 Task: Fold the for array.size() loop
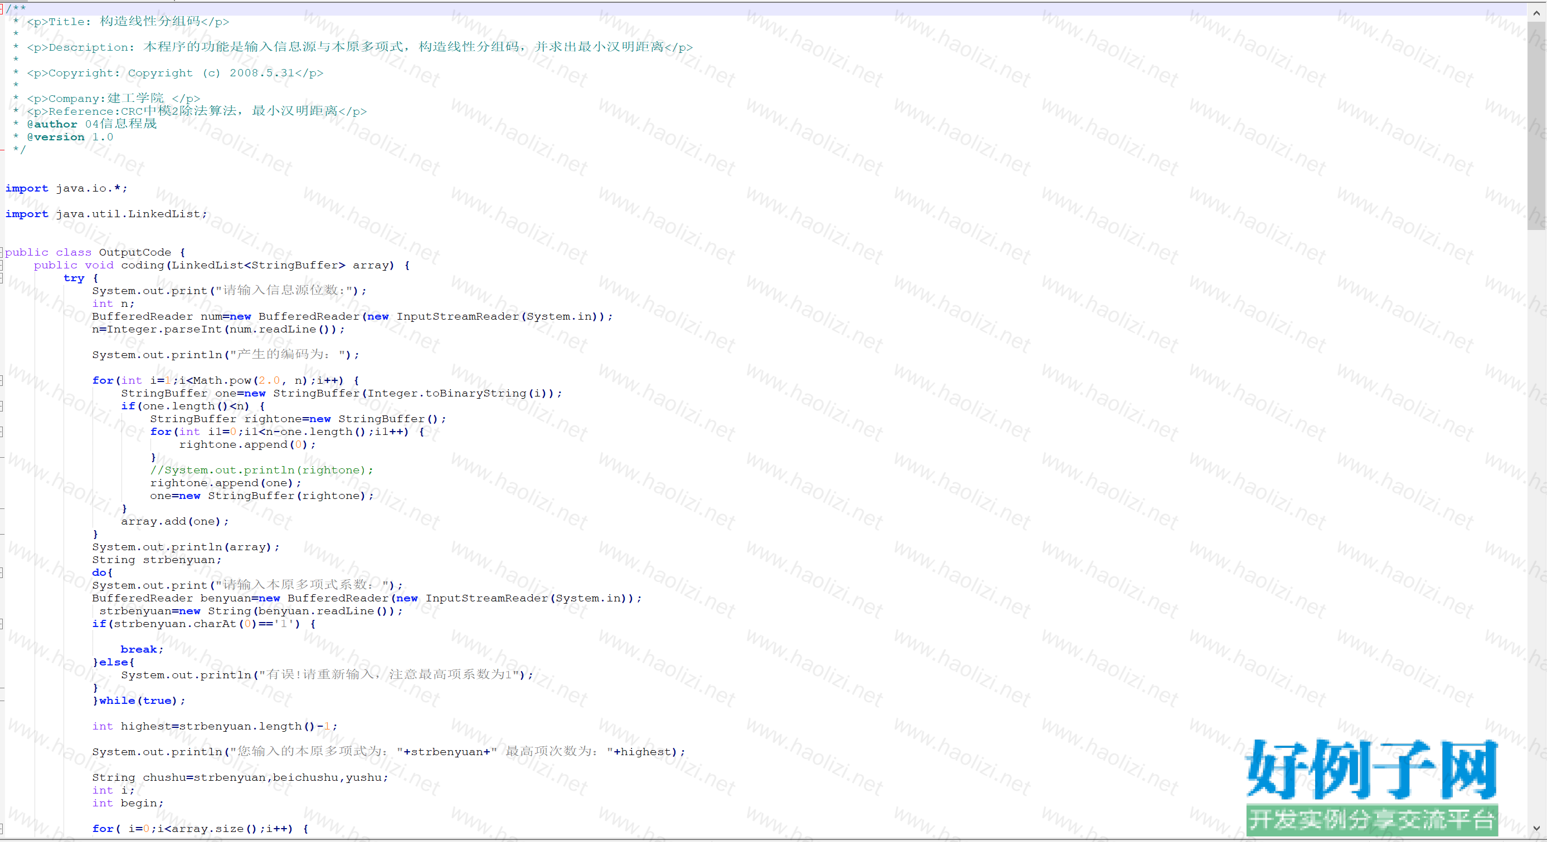click(x=2, y=829)
